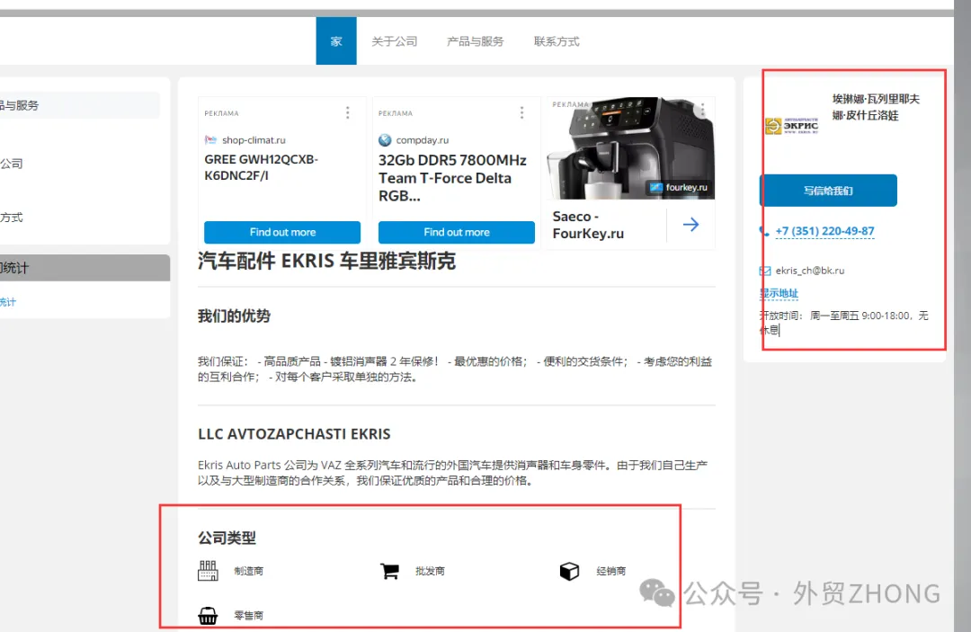The height and width of the screenshot is (632, 971).
Task: Click the 零售商 basket icon
Action: point(208,615)
